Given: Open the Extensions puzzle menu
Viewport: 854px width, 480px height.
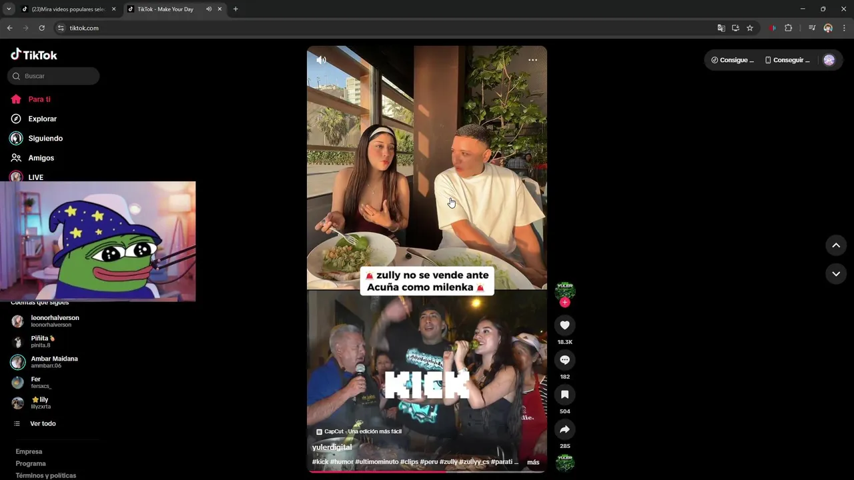Looking at the screenshot, I should [x=788, y=28].
